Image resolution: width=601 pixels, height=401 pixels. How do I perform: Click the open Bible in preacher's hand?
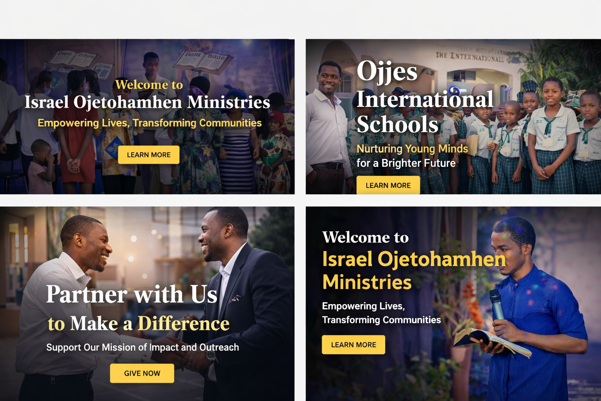pyautogui.click(x=492, y=341)
